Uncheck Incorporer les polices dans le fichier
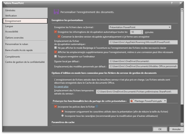Viewport: 186px width, 135px height. click(55, 107)
